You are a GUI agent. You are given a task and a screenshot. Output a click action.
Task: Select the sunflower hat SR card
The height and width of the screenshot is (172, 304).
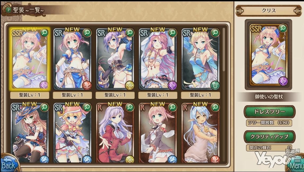click(x=72, y=133)
